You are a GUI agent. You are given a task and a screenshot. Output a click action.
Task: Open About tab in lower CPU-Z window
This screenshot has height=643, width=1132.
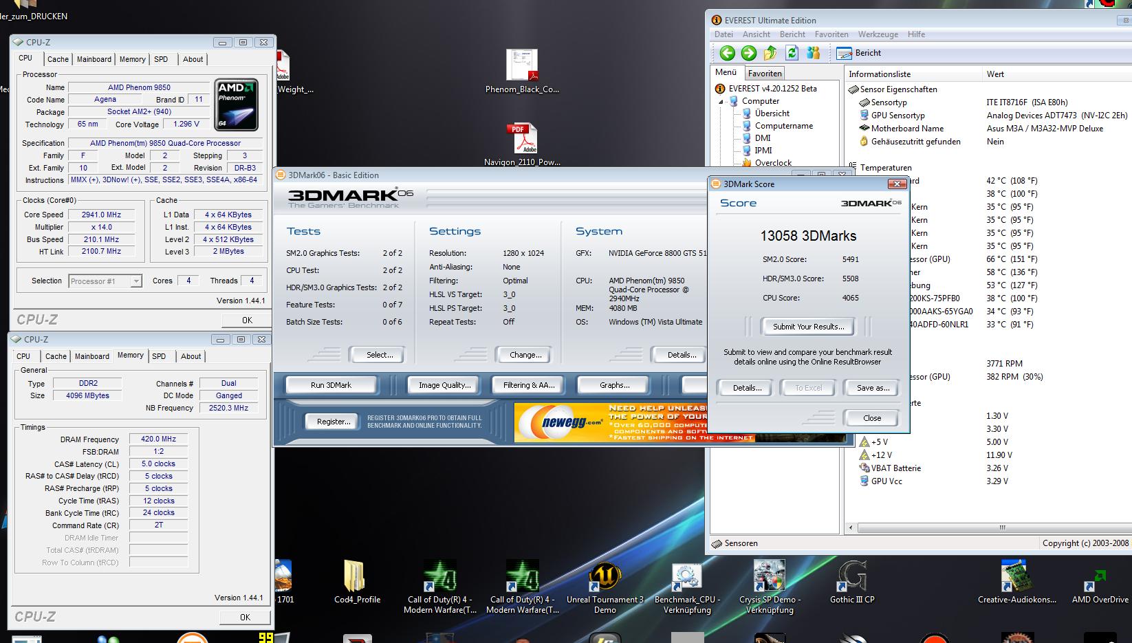coord(191,357)
